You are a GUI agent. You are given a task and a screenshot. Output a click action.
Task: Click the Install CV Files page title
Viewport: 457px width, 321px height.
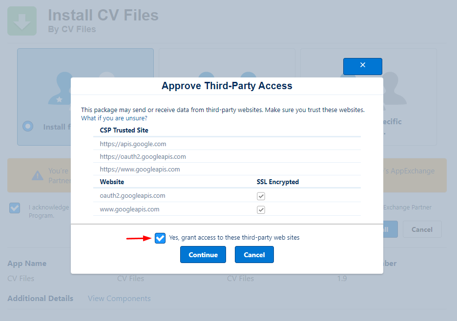(x=103, y=15)
